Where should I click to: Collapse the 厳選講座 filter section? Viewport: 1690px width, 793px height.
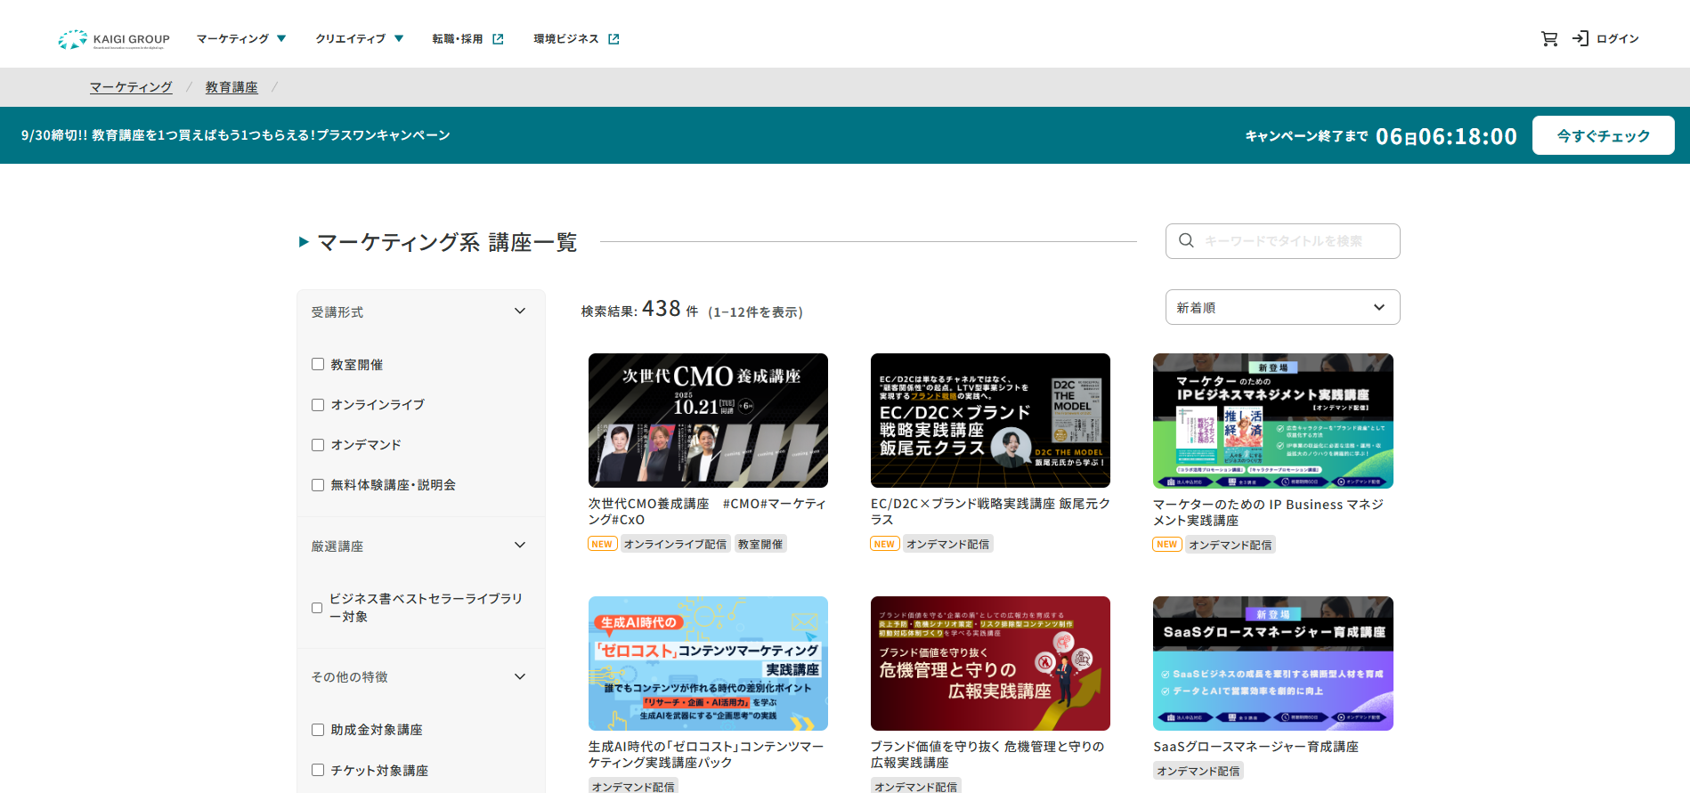pyautogui.click(x=520, y=546)
